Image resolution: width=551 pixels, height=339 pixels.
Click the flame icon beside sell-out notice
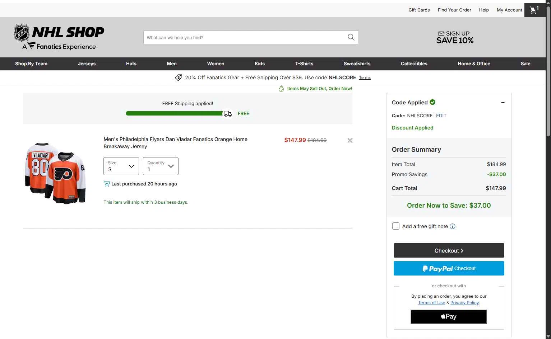(x=281, y=89)
